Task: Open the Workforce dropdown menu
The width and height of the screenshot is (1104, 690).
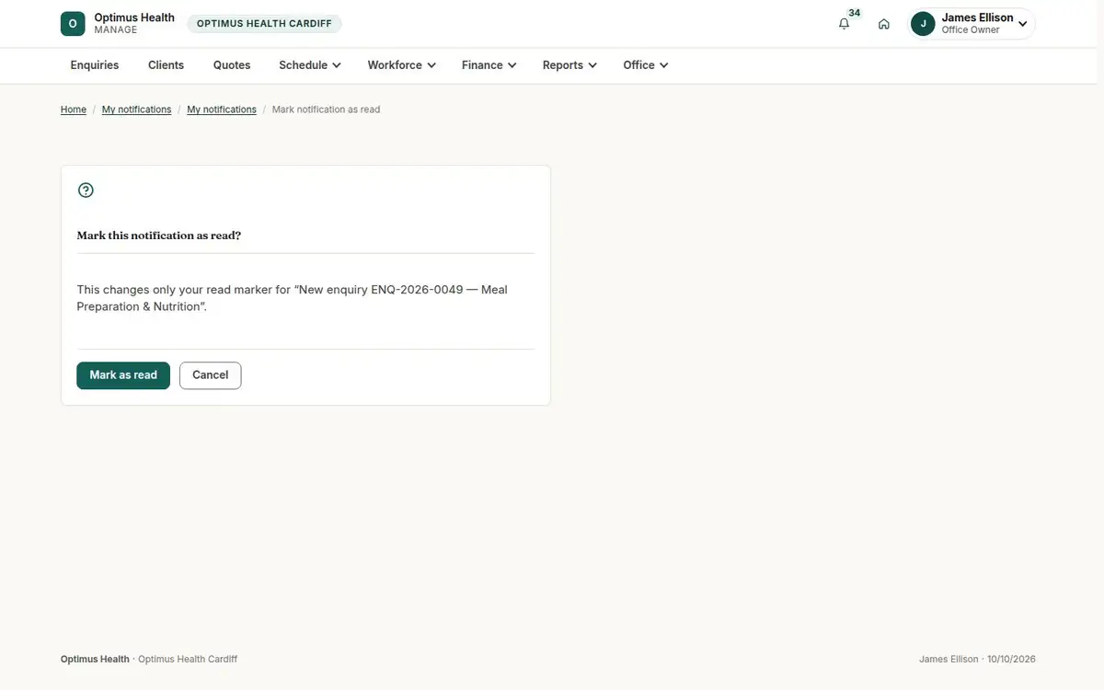Action: click(401, 65)
